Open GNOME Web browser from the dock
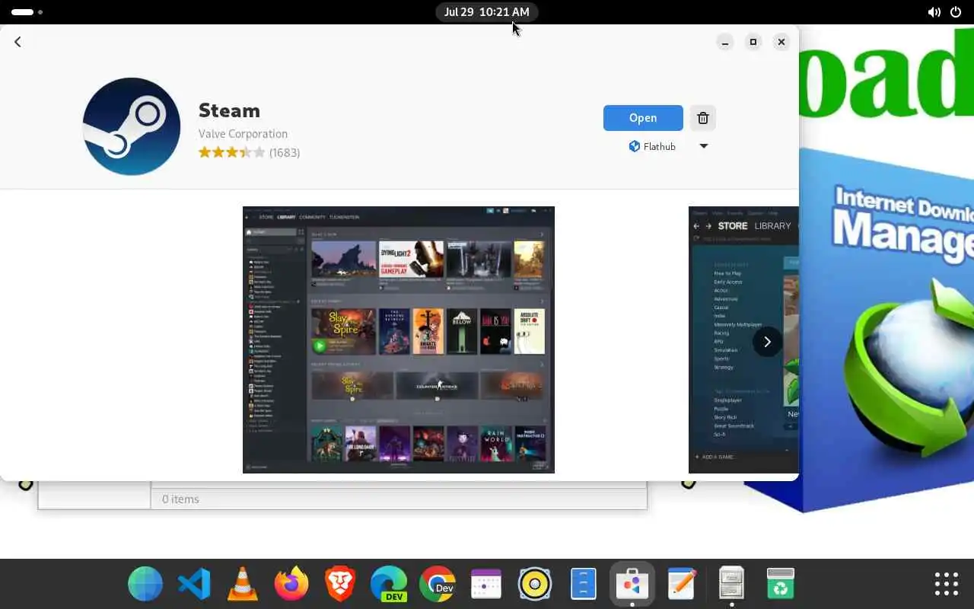 click(145, 585)
